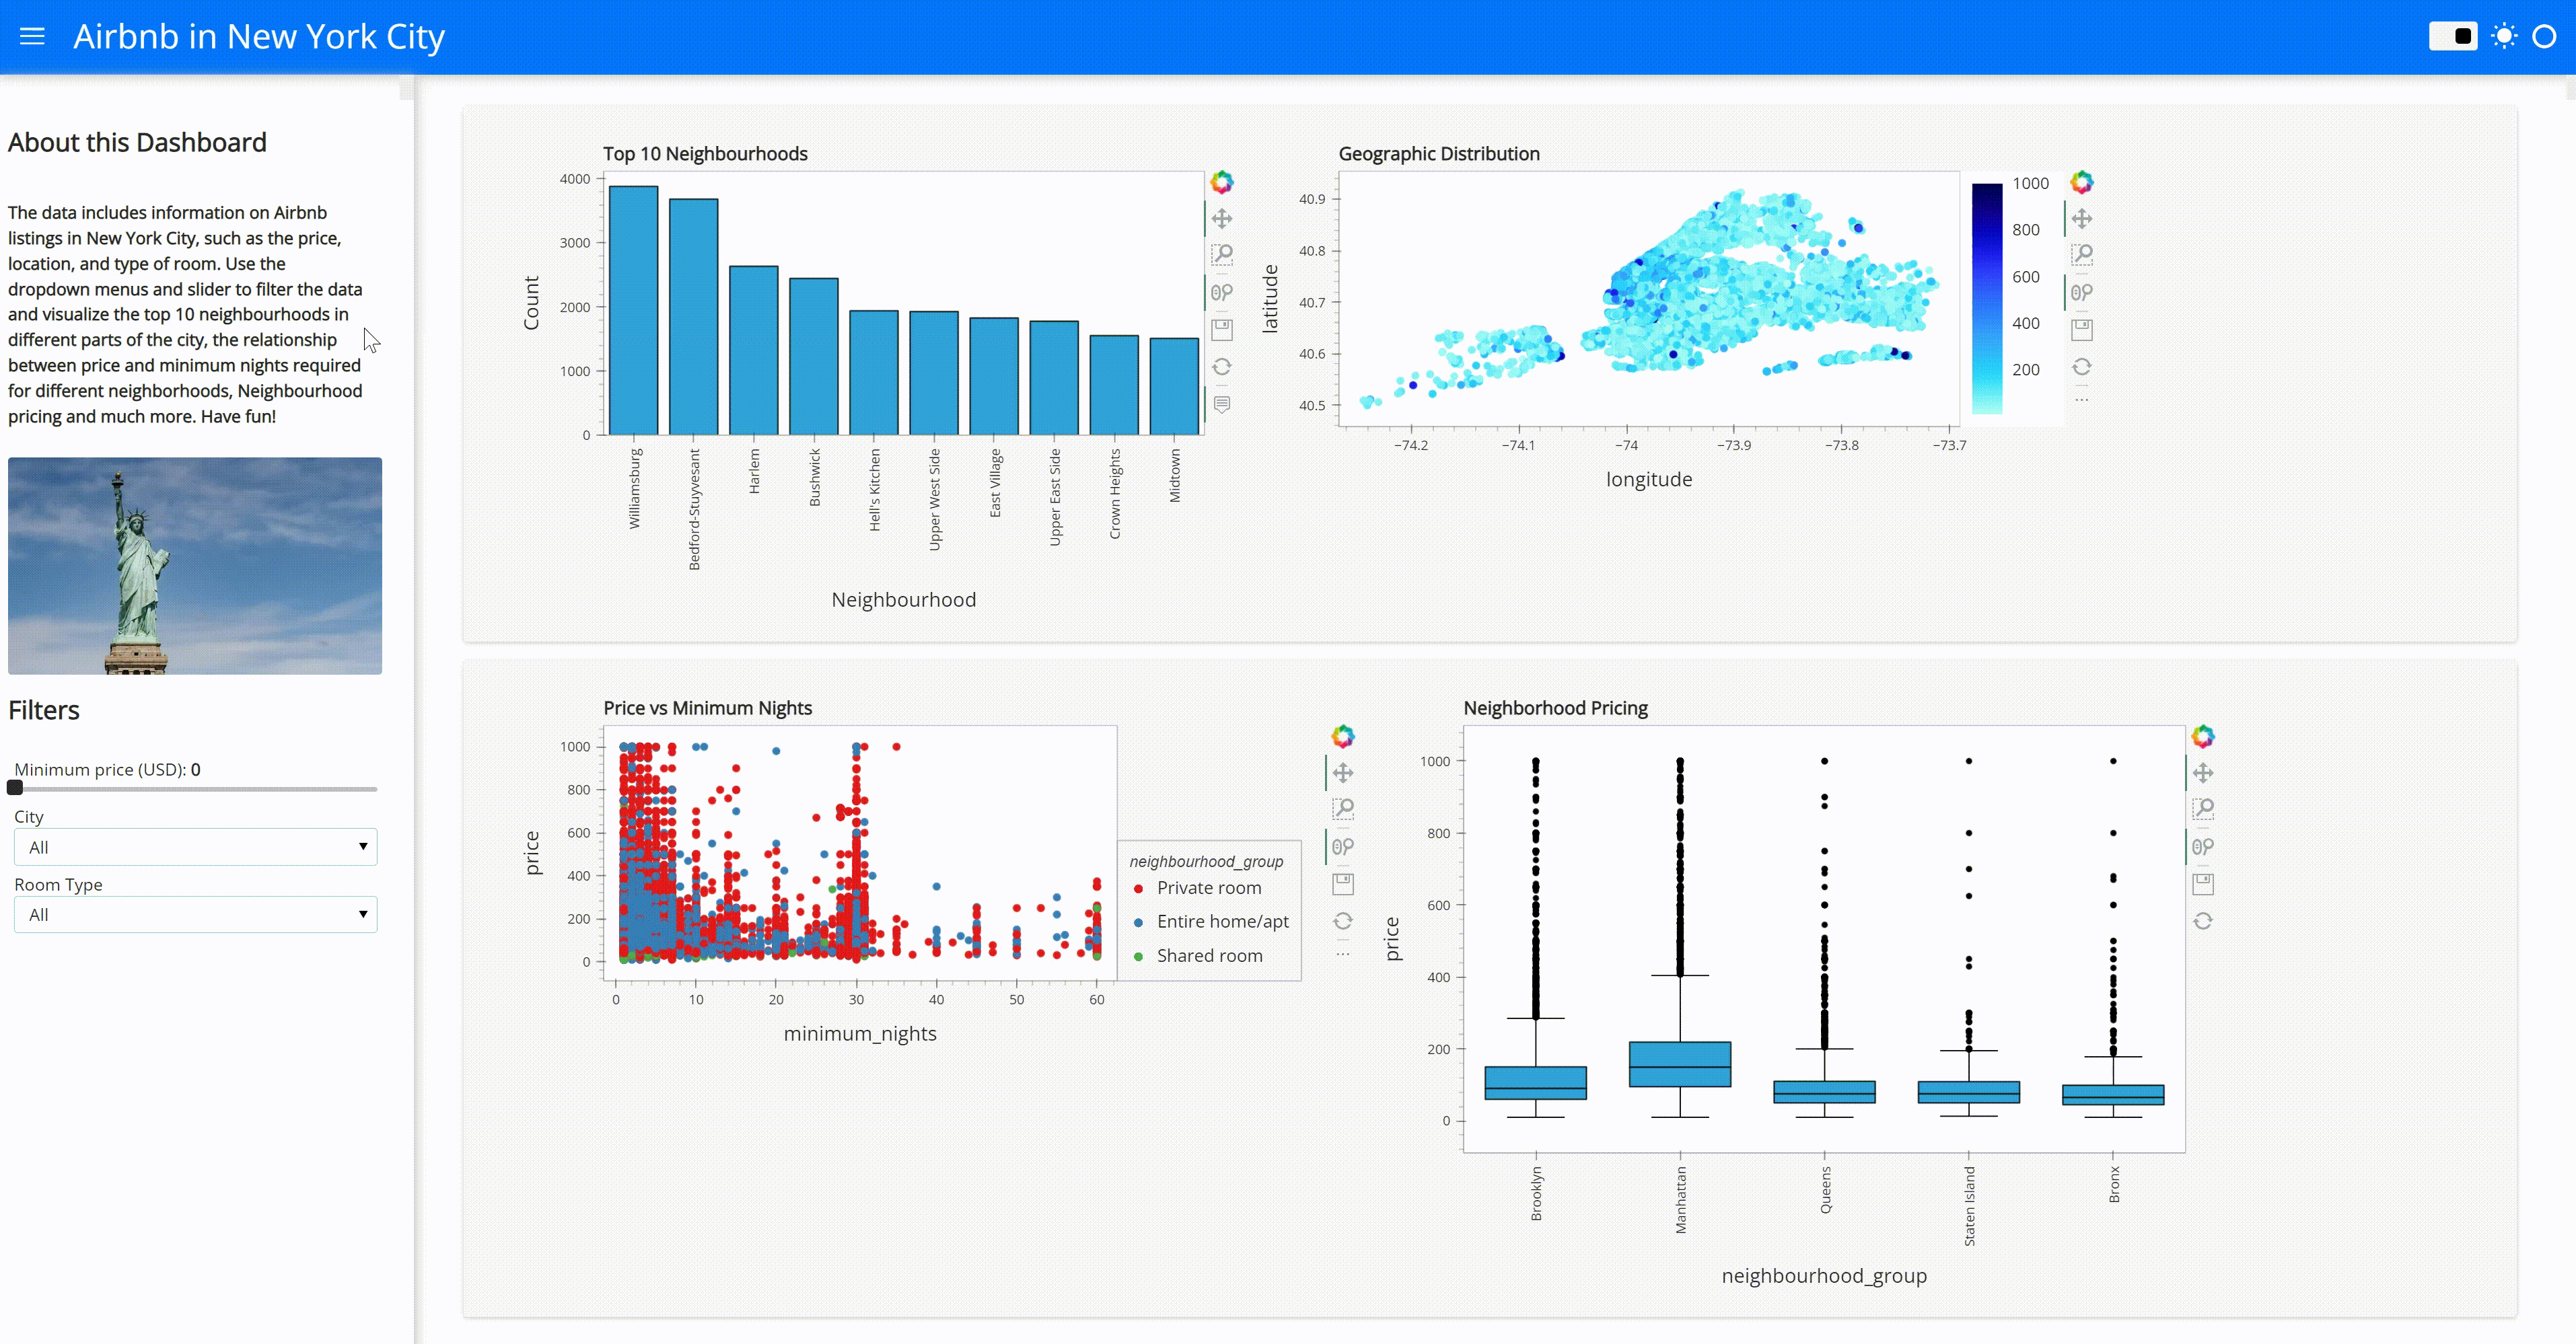
Task: Open the Room Type dropdown
Action: 195,914
